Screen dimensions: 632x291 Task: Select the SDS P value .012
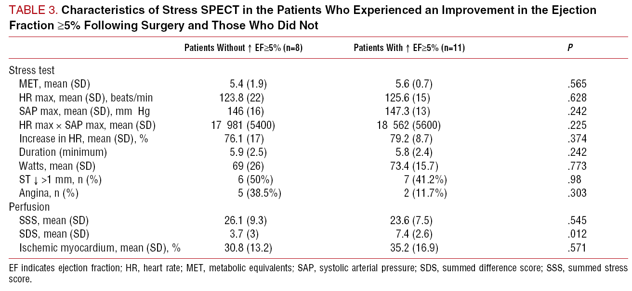(577, 234)
